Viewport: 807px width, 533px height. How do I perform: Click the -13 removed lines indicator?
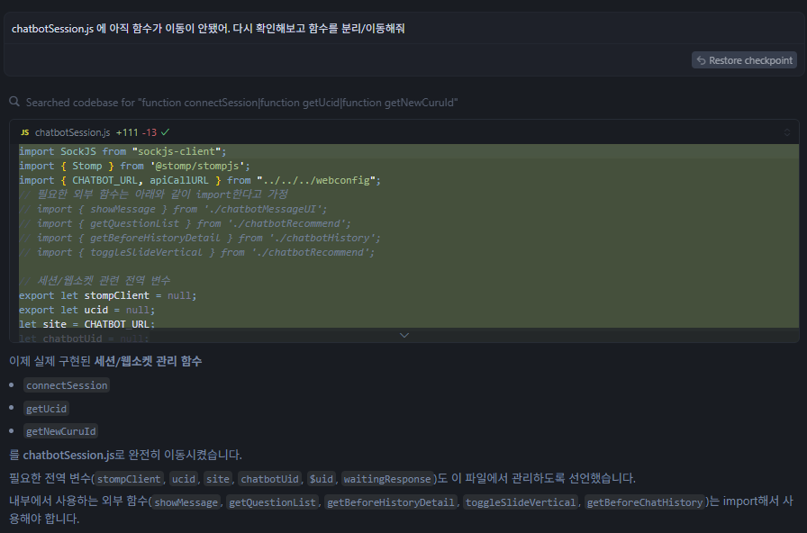pos(150,132)
